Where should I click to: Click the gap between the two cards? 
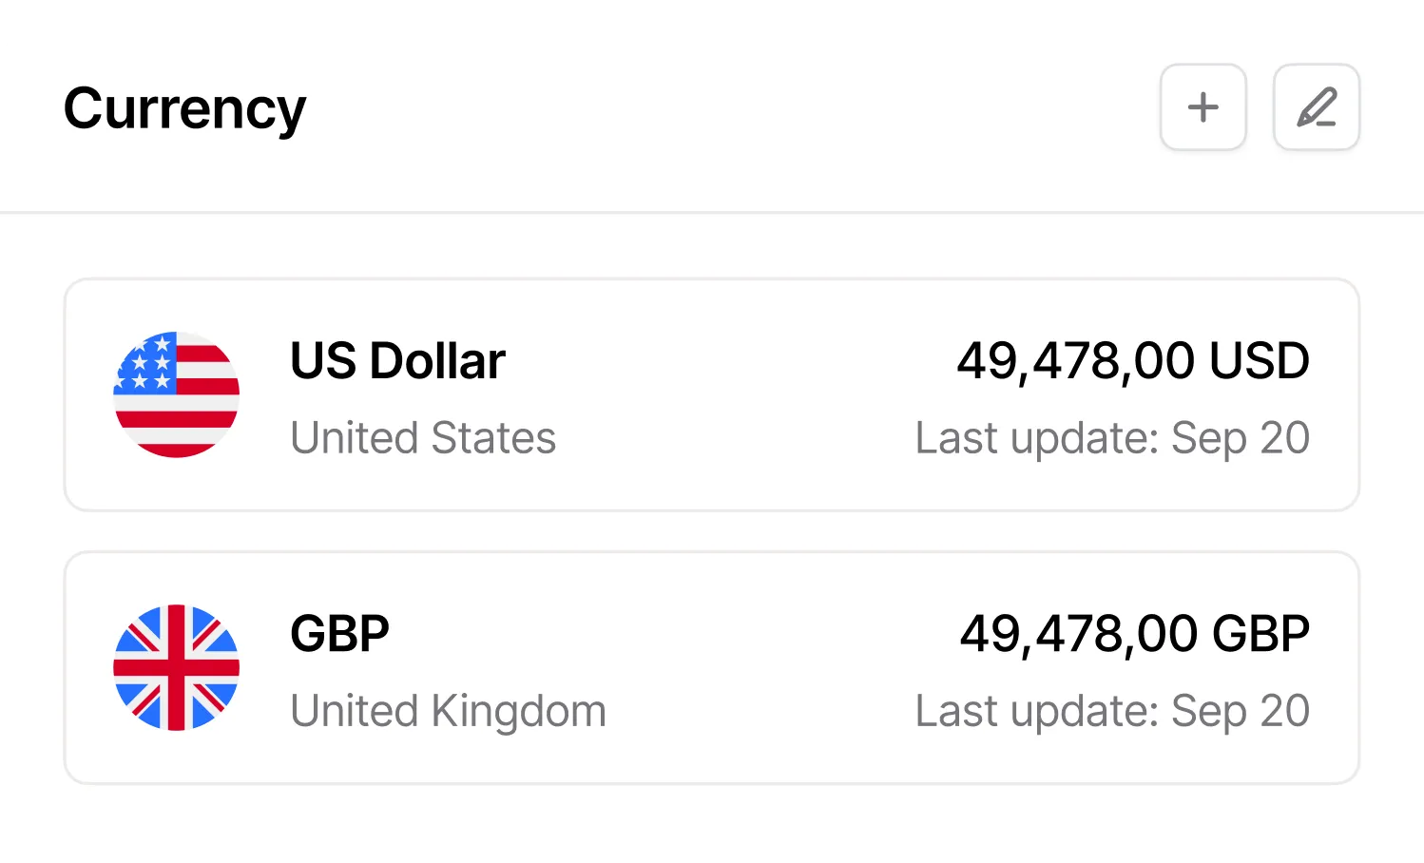click(711, 531)
